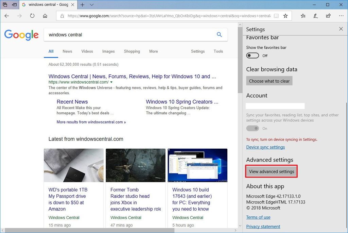Select the Images search tab
Viewport: 348px width, 233px height.
tap(108, 51)
